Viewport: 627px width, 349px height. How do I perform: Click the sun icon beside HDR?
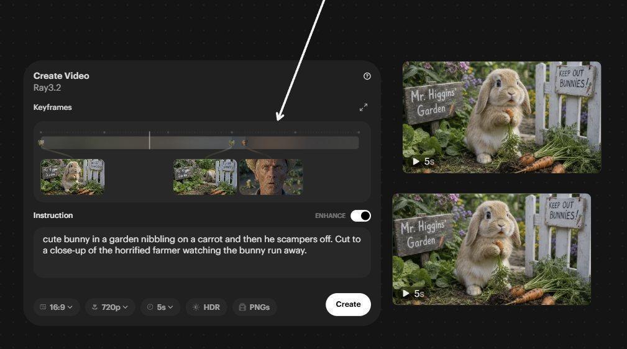pyautogui.click(x=196, y=307)
